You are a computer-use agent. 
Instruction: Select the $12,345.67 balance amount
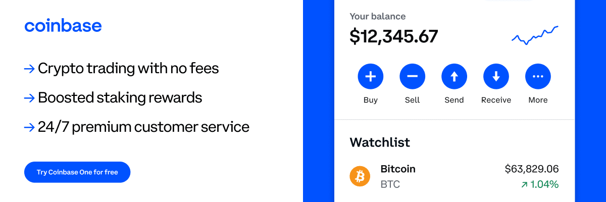(394, 36)
